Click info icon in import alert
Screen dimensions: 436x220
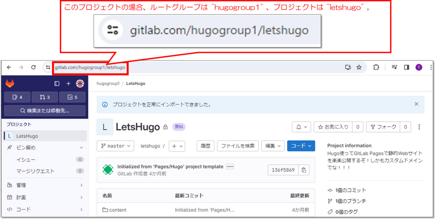pos(105,104)
